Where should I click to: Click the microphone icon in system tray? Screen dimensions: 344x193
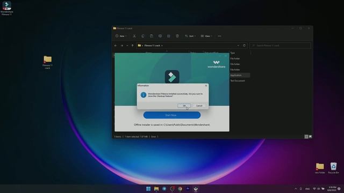pyautogui.click(x=301, y=189)
